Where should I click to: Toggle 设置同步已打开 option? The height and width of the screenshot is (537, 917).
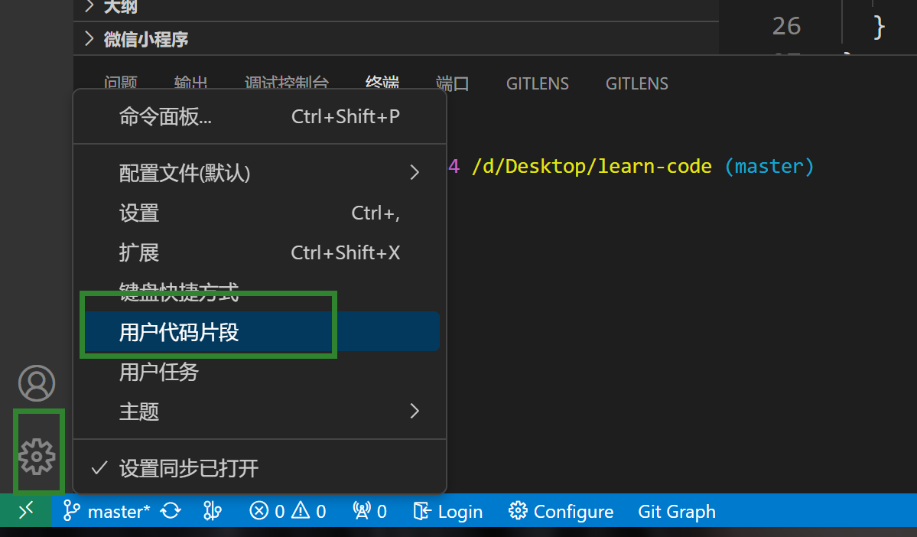tap(260, 468)
